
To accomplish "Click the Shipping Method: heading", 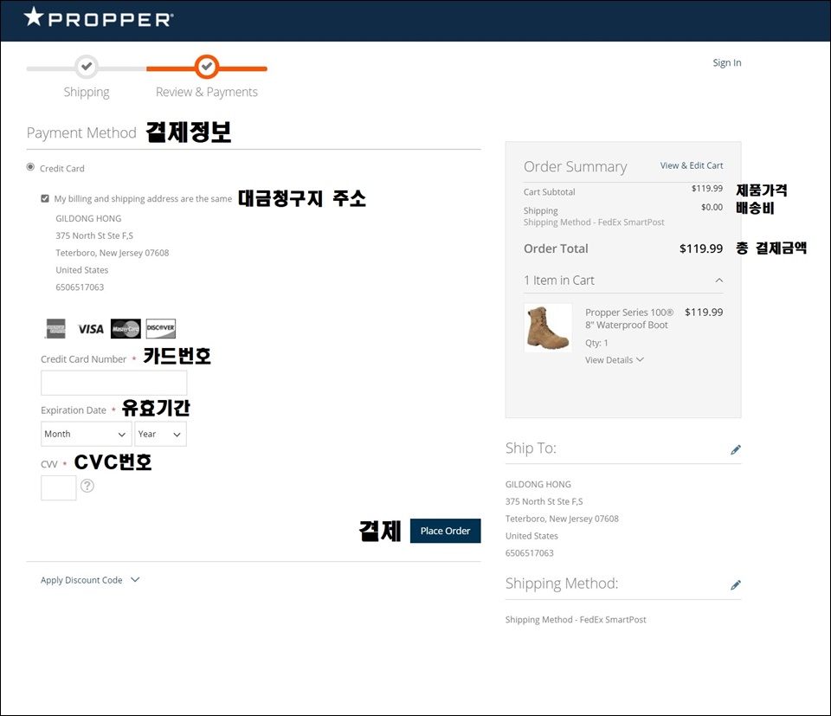I will click(562, 584).
